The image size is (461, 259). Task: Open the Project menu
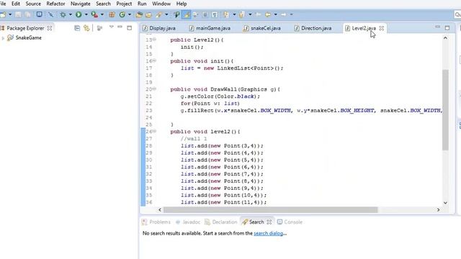pyautogui.click(x=124, y=4)
